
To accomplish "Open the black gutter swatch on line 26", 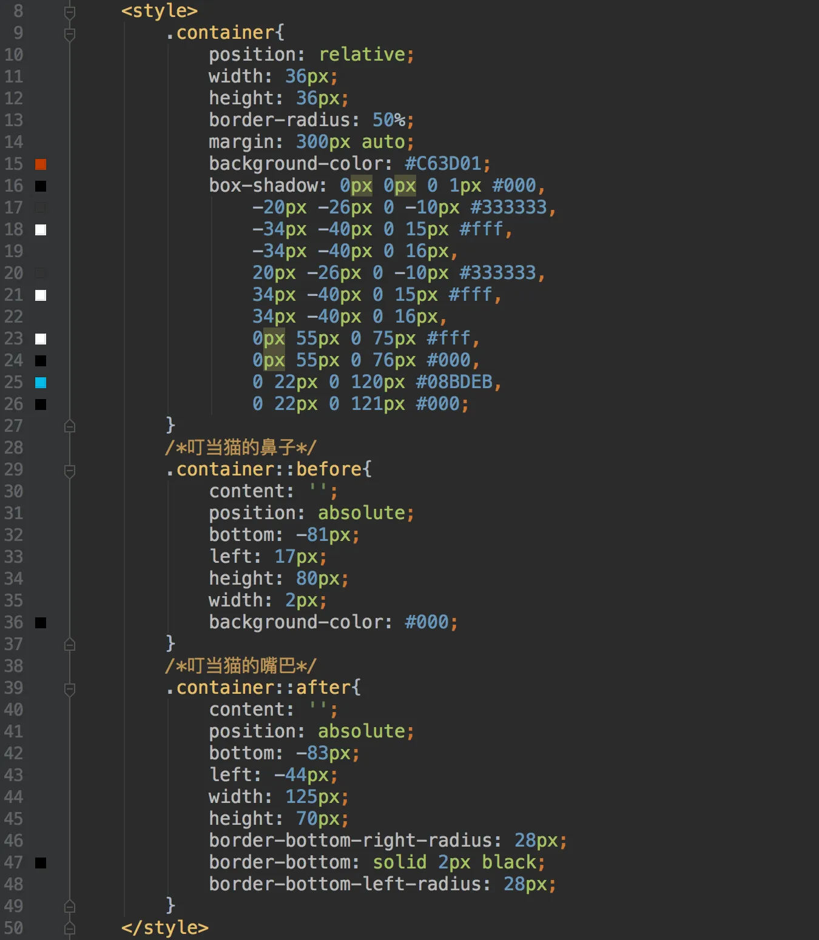I will (x=41, y=405).
